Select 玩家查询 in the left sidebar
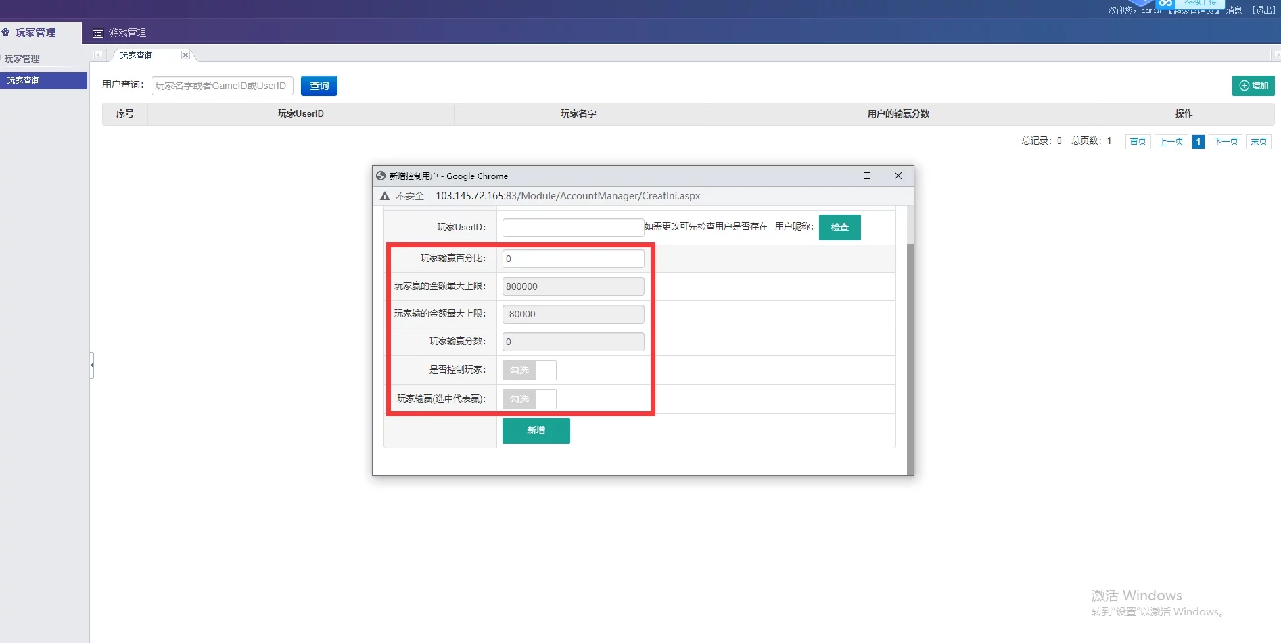This screenshot has height=643, width=1281. (43, 80)
